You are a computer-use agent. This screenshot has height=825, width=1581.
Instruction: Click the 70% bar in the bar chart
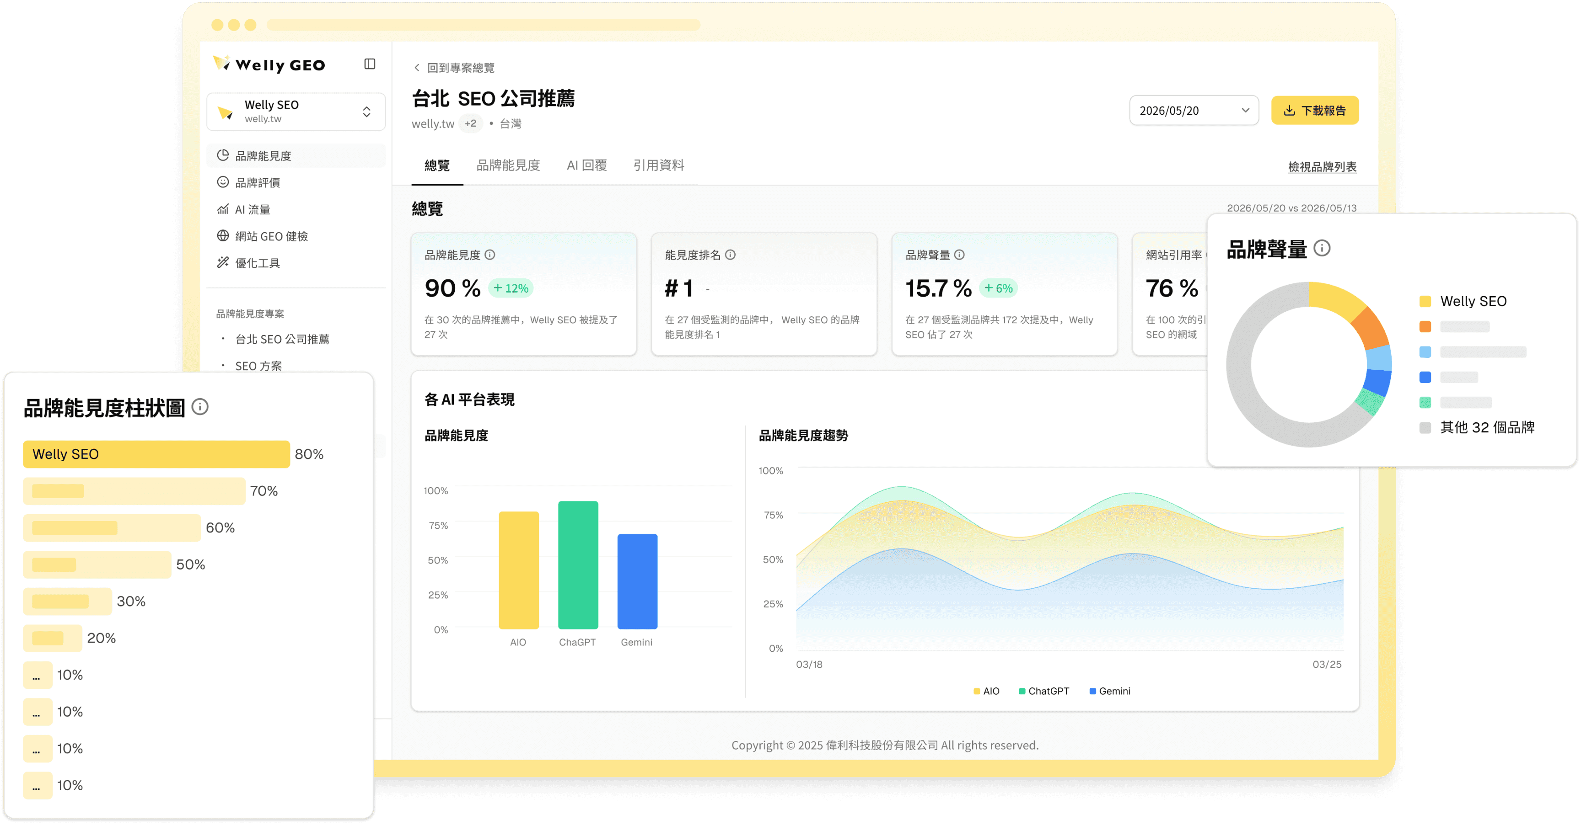134,491
